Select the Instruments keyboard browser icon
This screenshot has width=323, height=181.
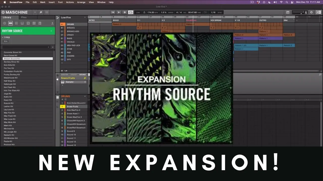point(22,23)
